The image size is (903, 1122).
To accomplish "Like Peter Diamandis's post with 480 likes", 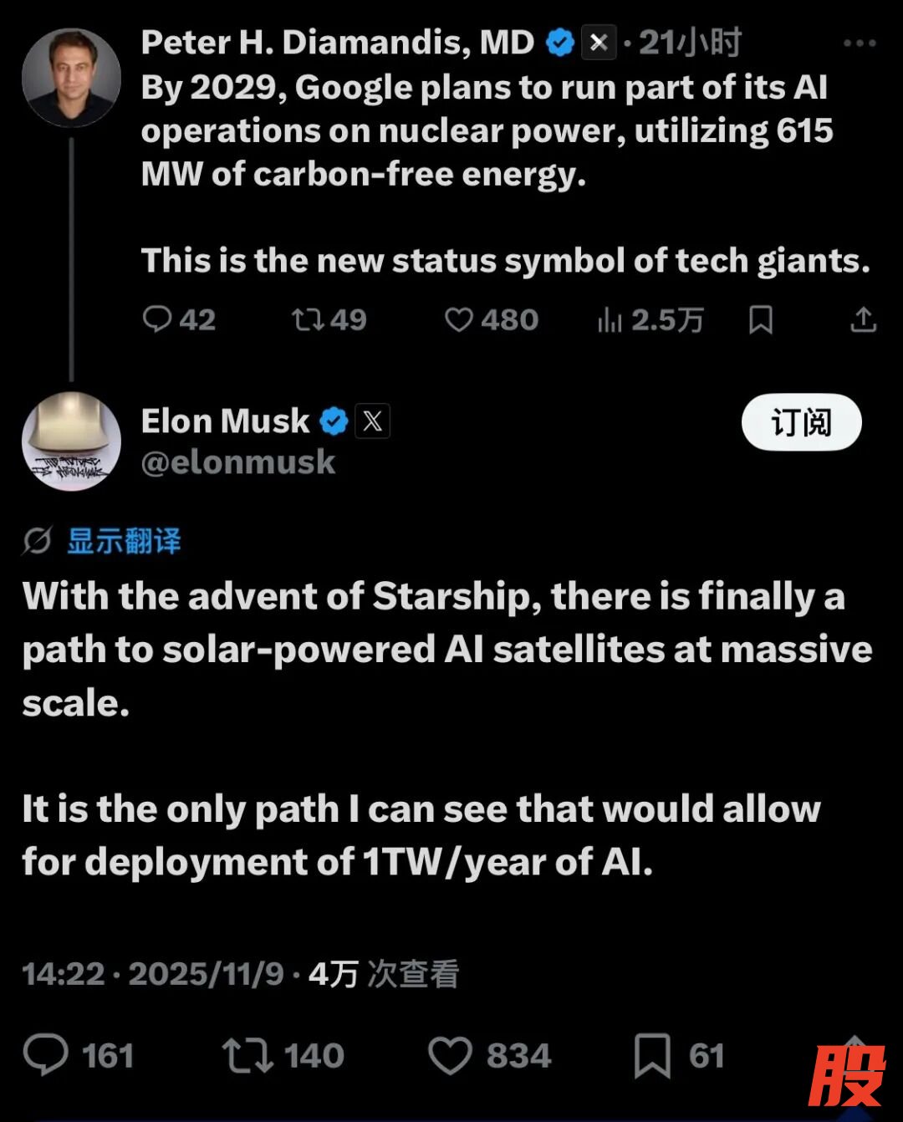I will pos(459,319).
